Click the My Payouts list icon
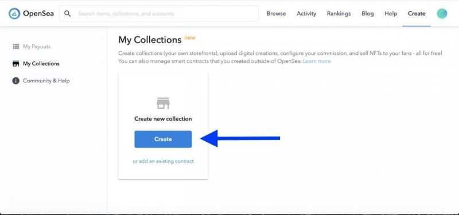459x215 pixels. 16,47
